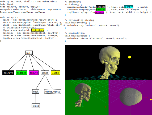
Task: Click the yellow light sphere in main view
Action: [x=129, y=57]
